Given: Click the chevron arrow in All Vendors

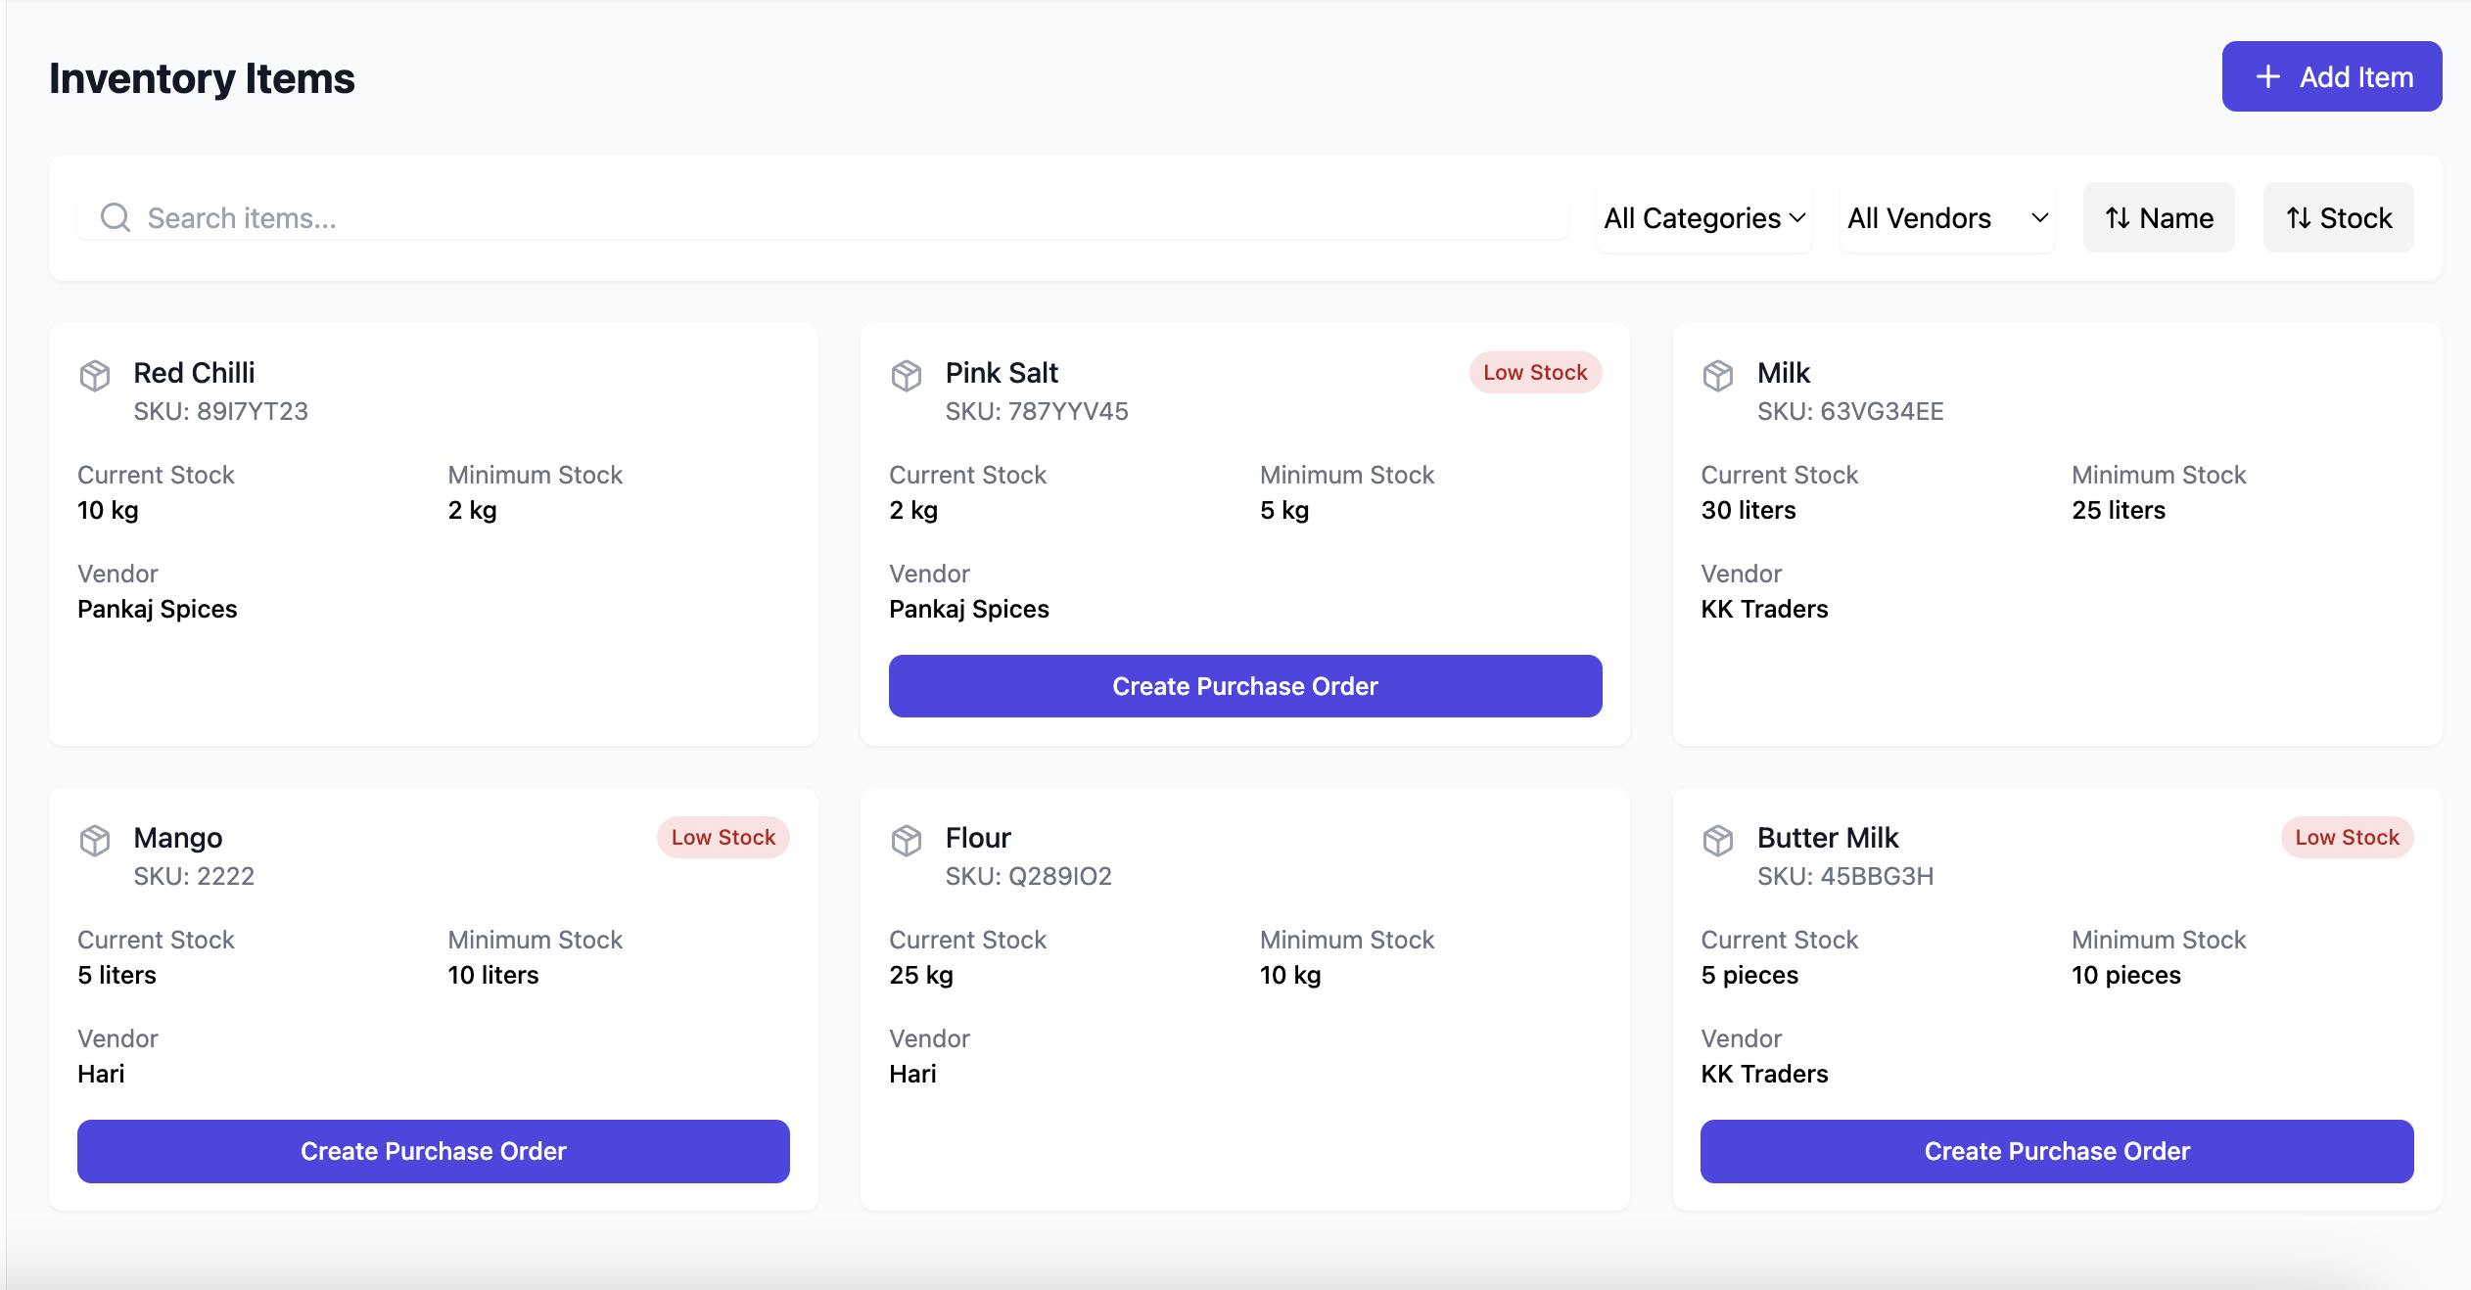Looking at the screenshot, I should click(2040, 217).
